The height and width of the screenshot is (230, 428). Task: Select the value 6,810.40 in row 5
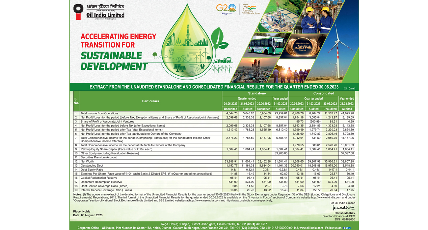pyautogui.click(x=282, y=130)
